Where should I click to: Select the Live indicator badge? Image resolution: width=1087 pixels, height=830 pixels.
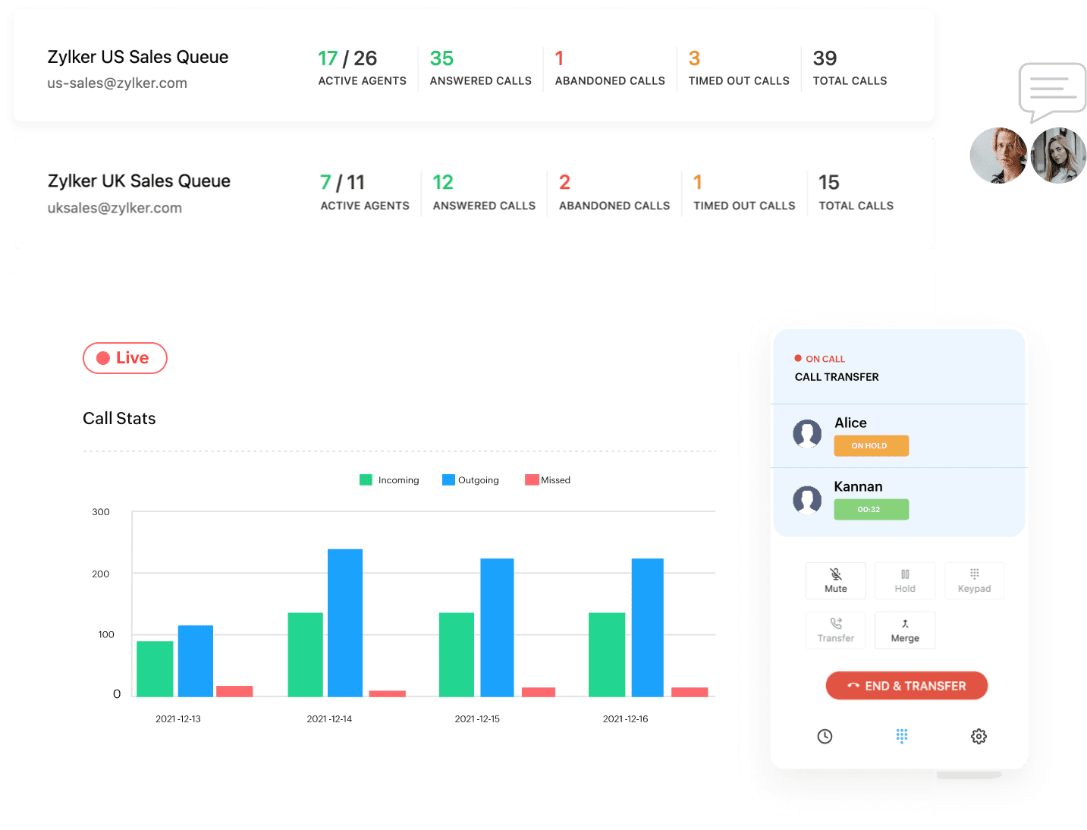(124, 357)
